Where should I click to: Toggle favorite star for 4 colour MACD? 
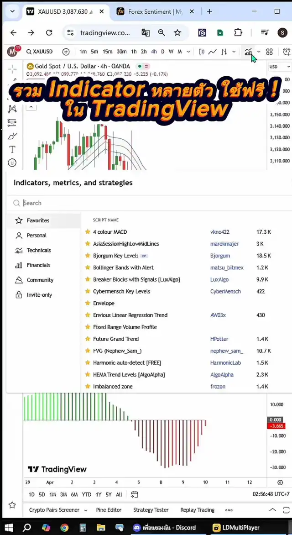[88, 232]
